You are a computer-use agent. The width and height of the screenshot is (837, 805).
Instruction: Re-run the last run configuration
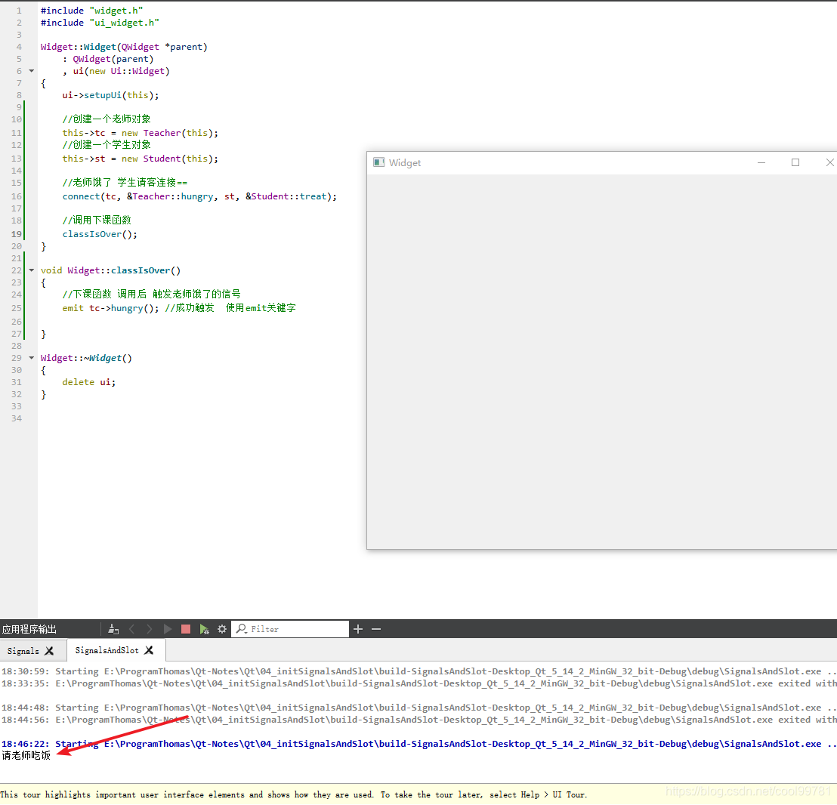(x=168, y=629)
